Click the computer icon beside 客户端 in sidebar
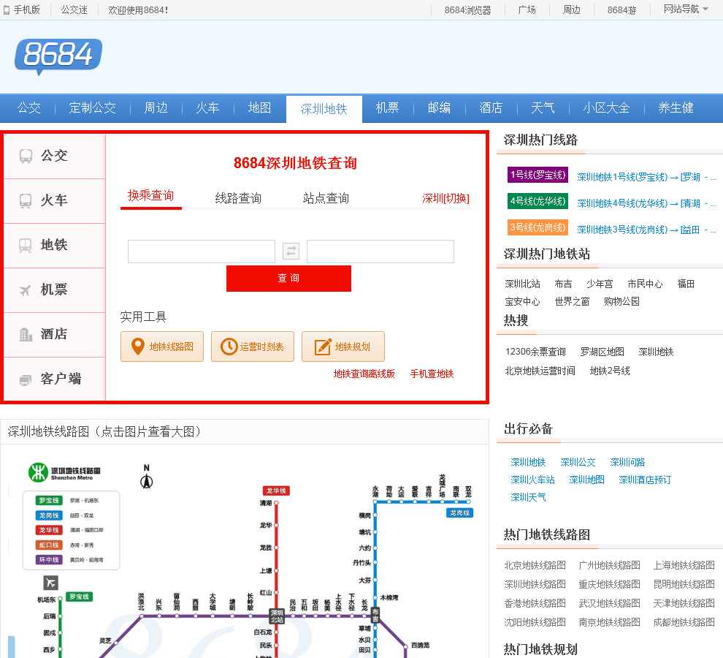This screenshot has width=723, height=658. (x=26, y=379)
